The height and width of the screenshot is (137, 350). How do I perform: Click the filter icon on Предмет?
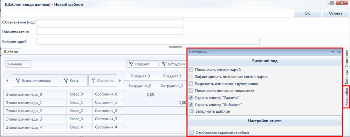[x=131, y=64]
